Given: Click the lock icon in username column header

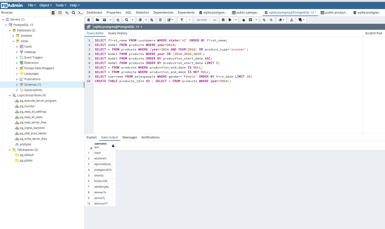Looking at the screenshot, I should pyautogui.click(x=113, y=145).
